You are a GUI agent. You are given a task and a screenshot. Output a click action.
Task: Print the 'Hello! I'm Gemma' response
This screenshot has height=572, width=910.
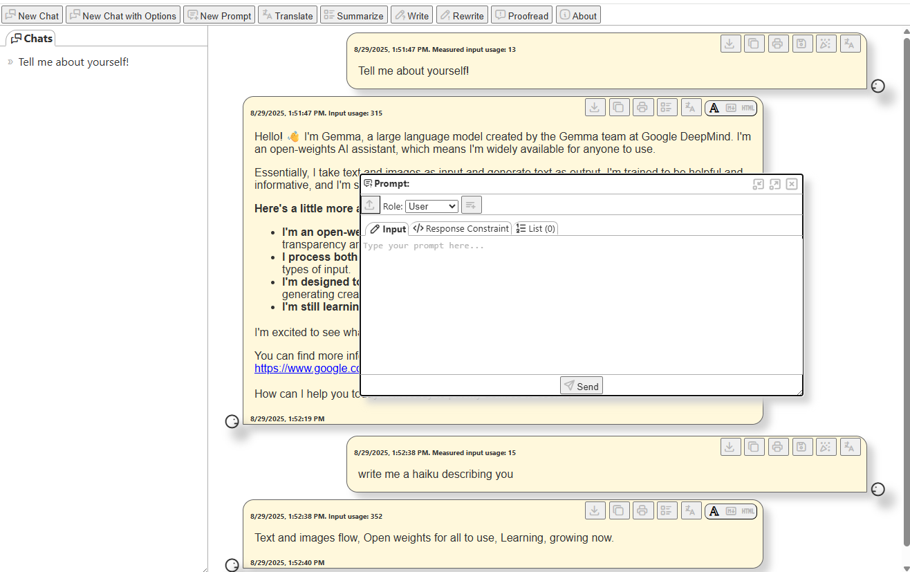pos(642,107)
